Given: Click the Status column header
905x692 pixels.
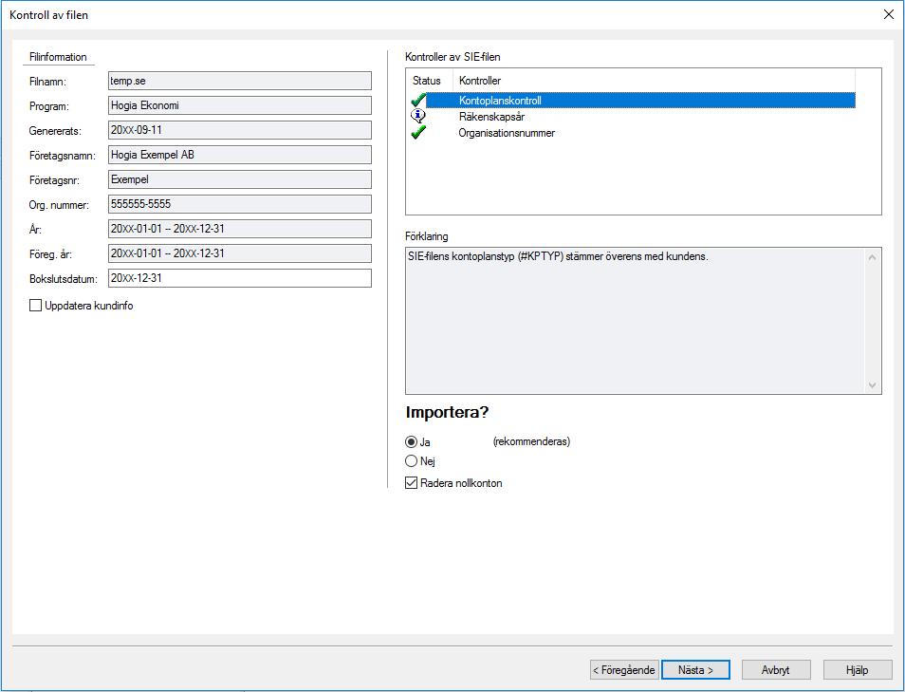Looking at the screenshot, I should pos(429,81).
